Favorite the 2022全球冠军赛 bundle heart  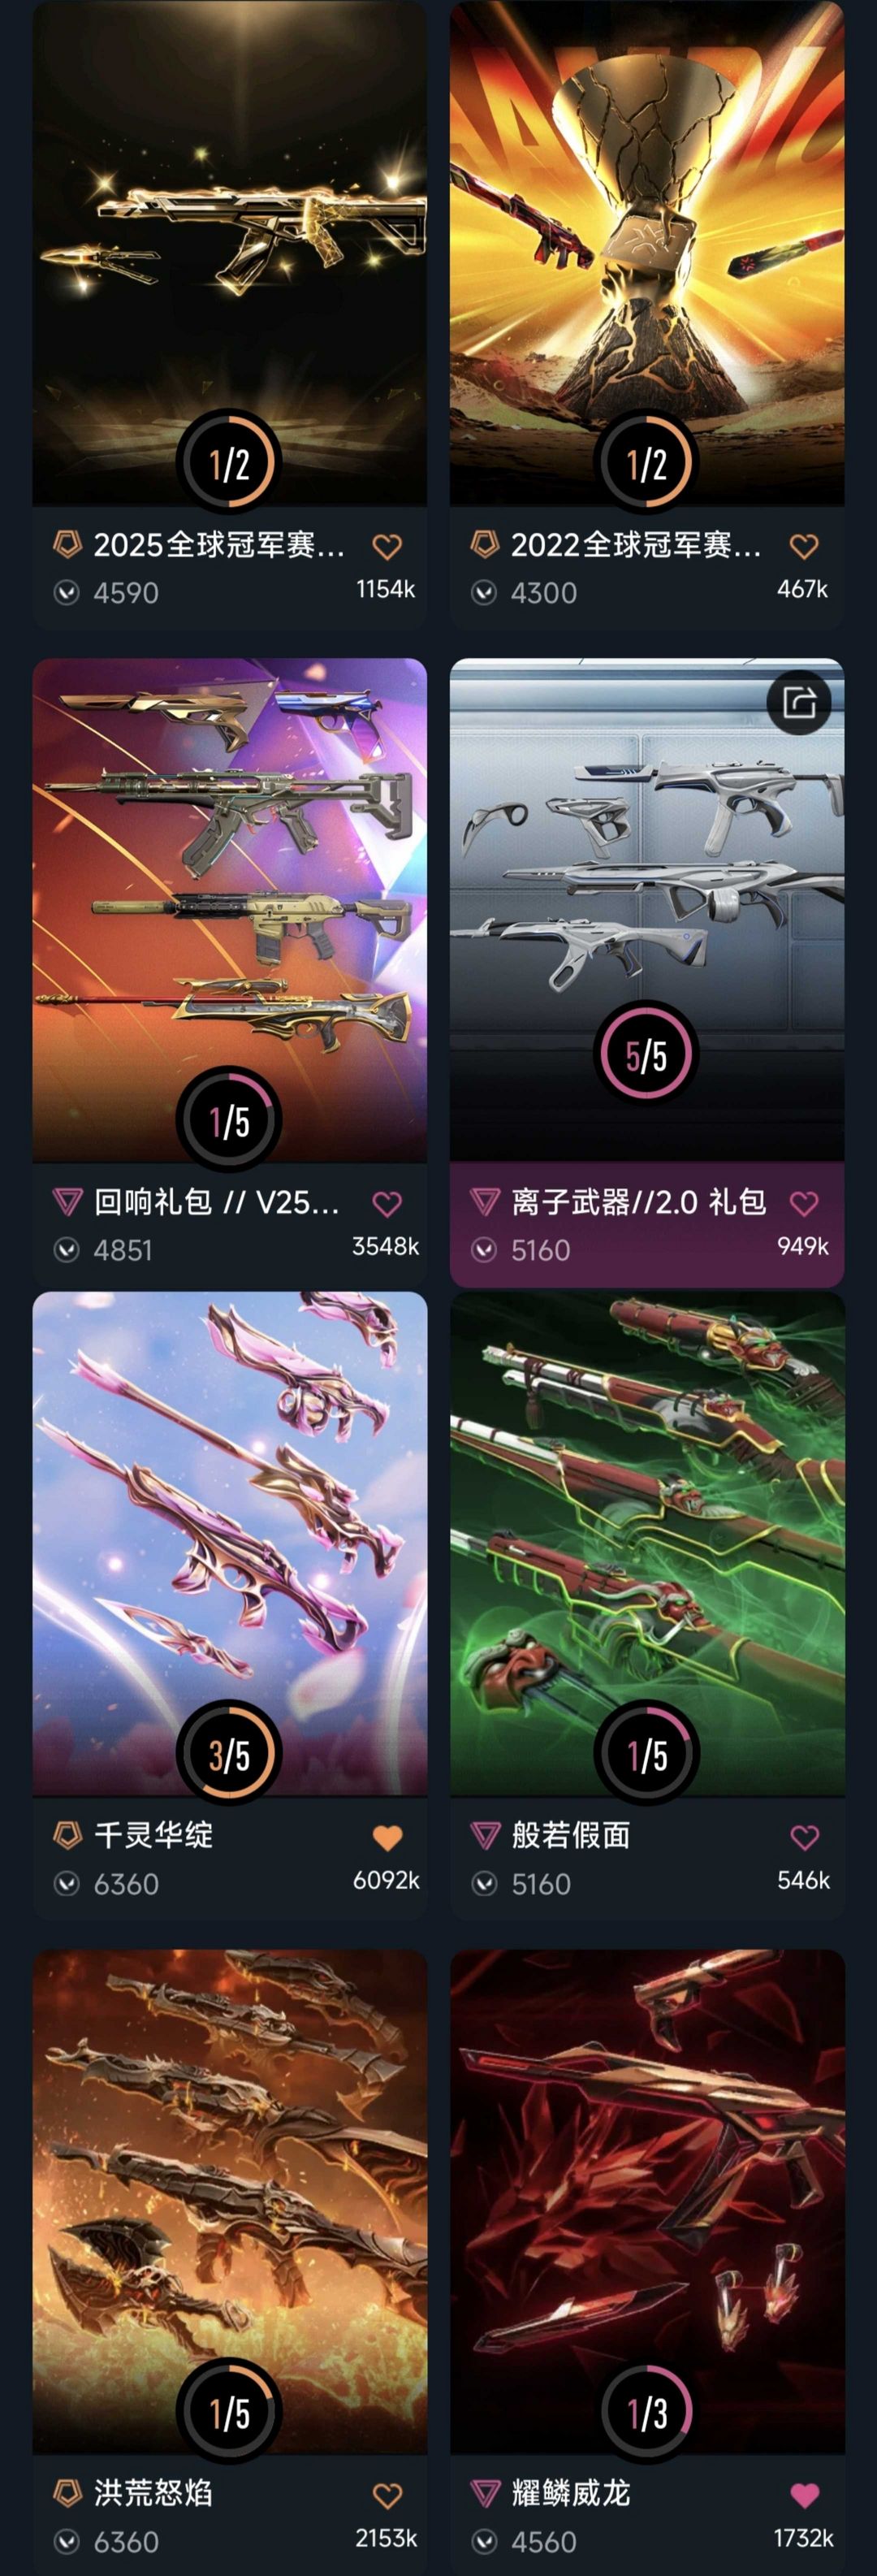(804, 546)
